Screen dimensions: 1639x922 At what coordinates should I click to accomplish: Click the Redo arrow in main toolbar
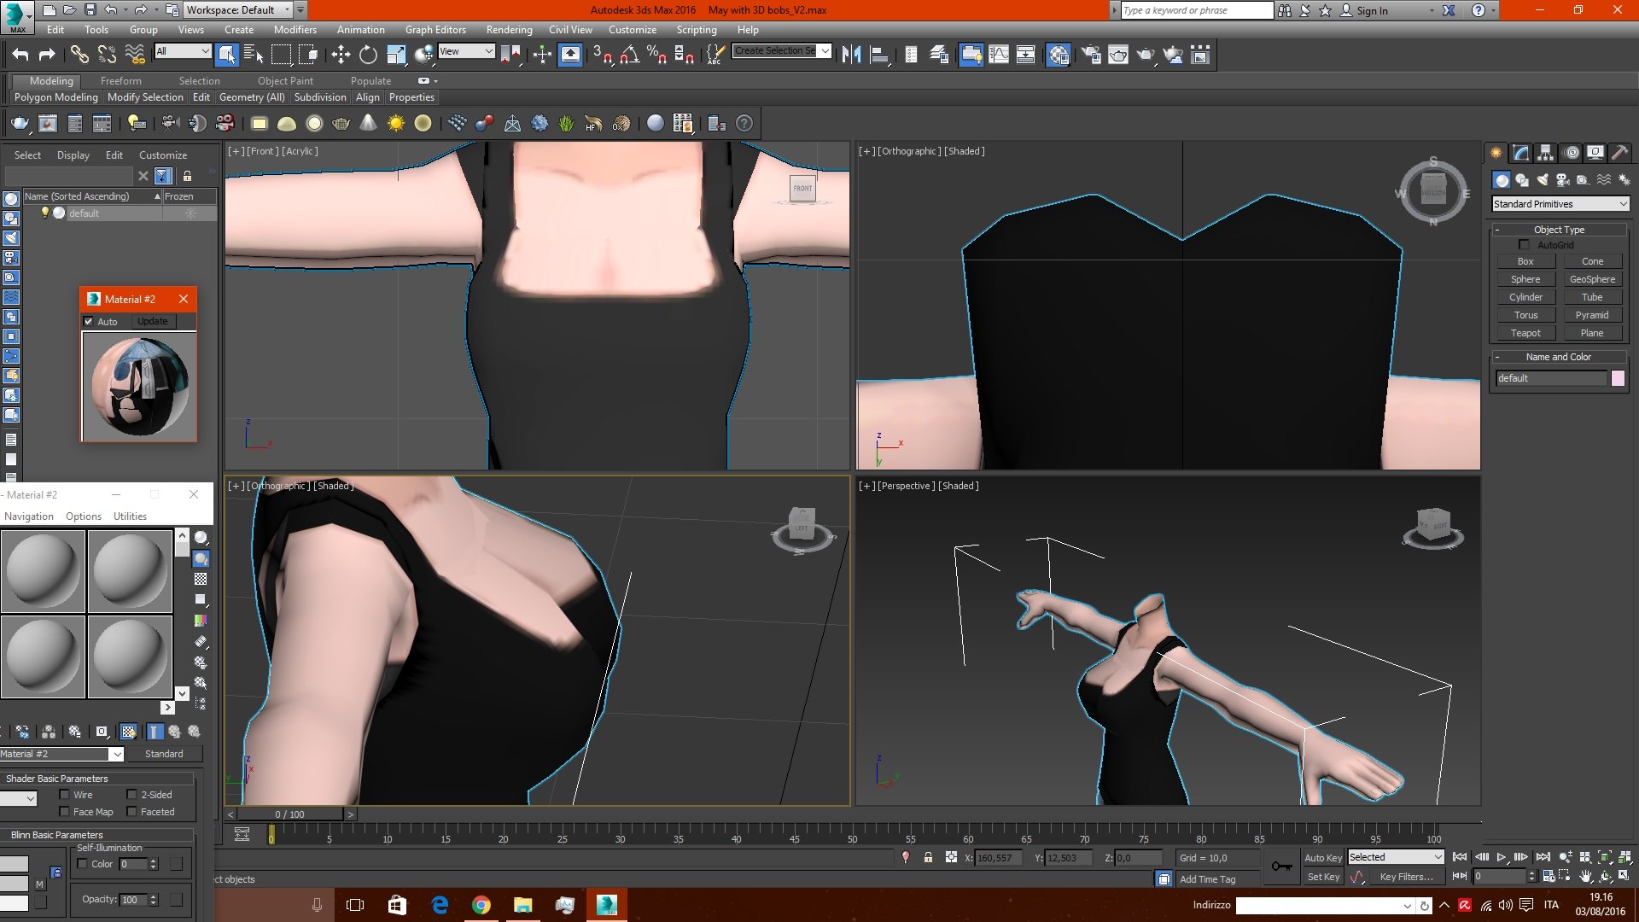click(48, 55)
